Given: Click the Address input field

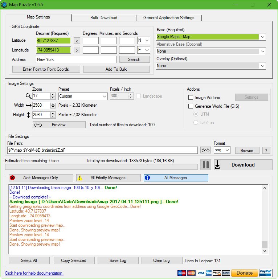Looking at the screenshot, I should tap(76, 60).
